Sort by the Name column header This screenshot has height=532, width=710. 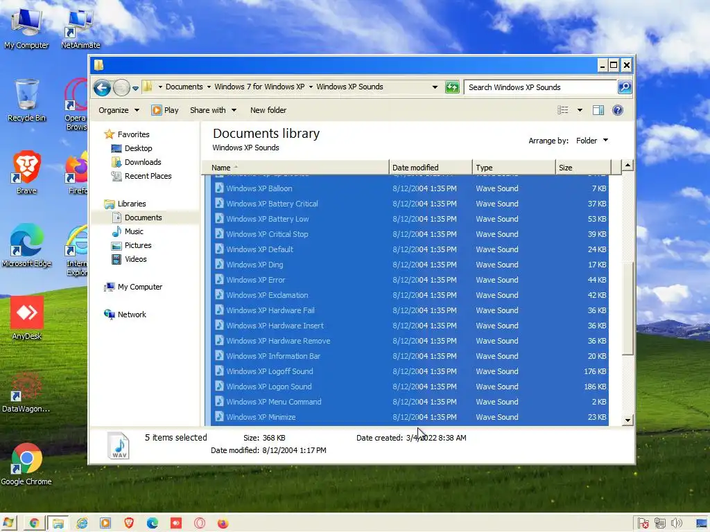click(295, 168)
